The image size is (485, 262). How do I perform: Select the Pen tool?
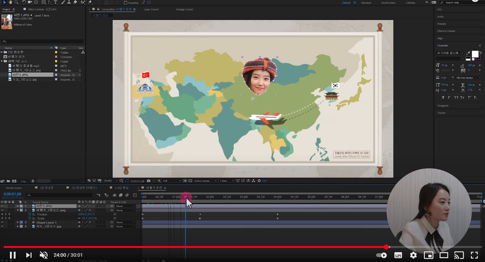click(x=49, y=2)
